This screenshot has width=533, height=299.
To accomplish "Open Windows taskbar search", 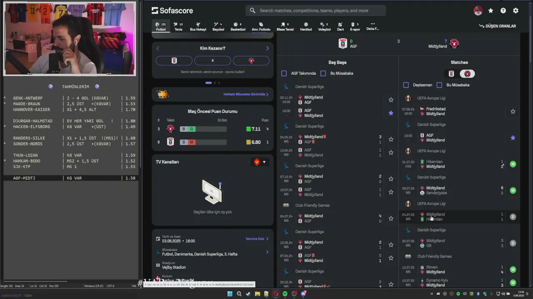I will click(x=239, y=294).
